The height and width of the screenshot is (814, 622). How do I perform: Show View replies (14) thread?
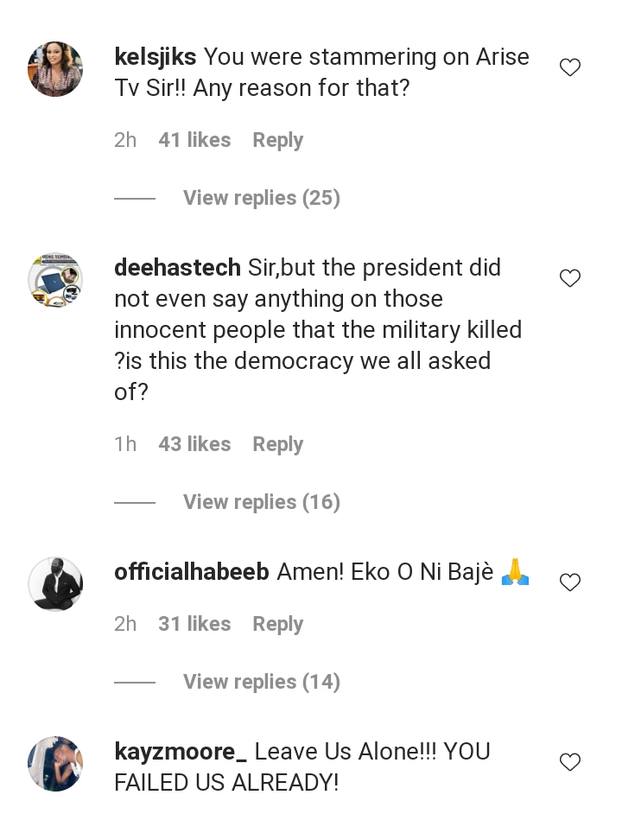261,682
